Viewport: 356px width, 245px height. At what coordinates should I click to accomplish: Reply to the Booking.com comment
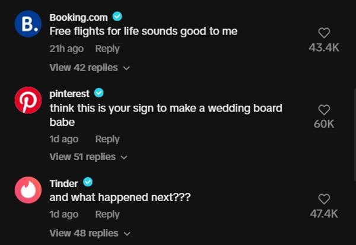[107, 49]
